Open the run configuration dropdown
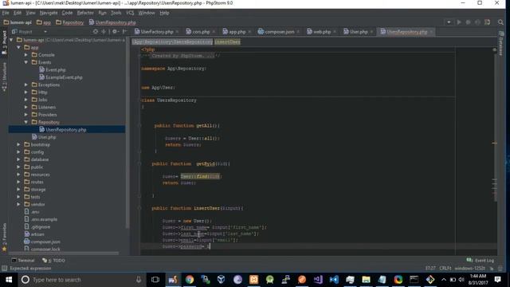The image size is (510, 287). (x=449, y=22)
